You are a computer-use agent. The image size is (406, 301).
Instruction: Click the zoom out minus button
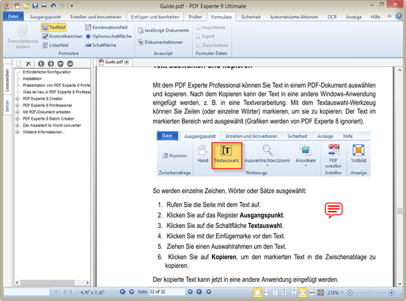coord(350,293)
